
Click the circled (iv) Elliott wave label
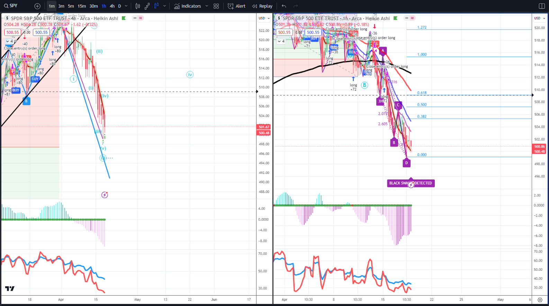click(190, 74)
